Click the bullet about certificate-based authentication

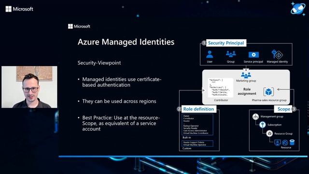pyautogui.click(x=122, y=82)
